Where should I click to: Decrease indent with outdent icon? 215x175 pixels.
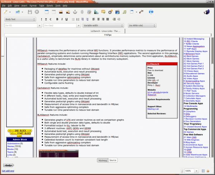pyautogui.click(x=119, y=19)
